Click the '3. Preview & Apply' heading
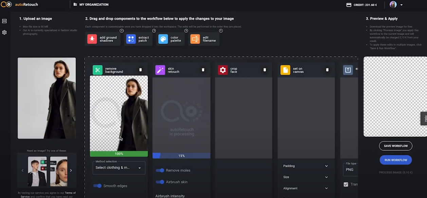Image resolution: width=427 pixels, height=198 pixels. tap(382, 19)
